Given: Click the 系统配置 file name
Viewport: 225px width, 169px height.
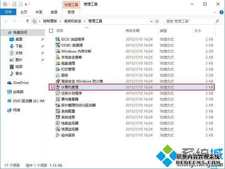Looking at the screenshot, I should (x=68, y=111).
